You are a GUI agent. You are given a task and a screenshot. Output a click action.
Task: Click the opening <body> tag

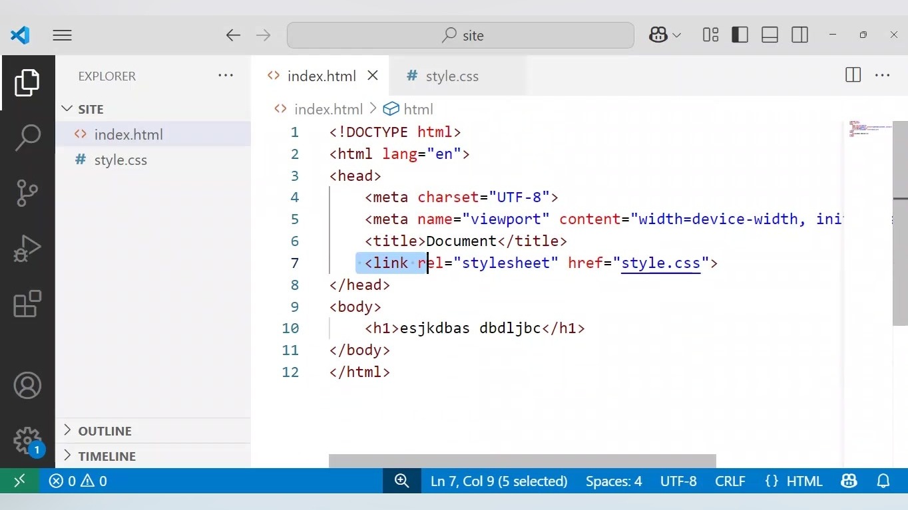355,307
